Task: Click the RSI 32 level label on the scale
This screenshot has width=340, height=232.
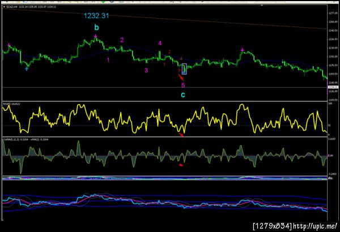Action: click(329, 126)
